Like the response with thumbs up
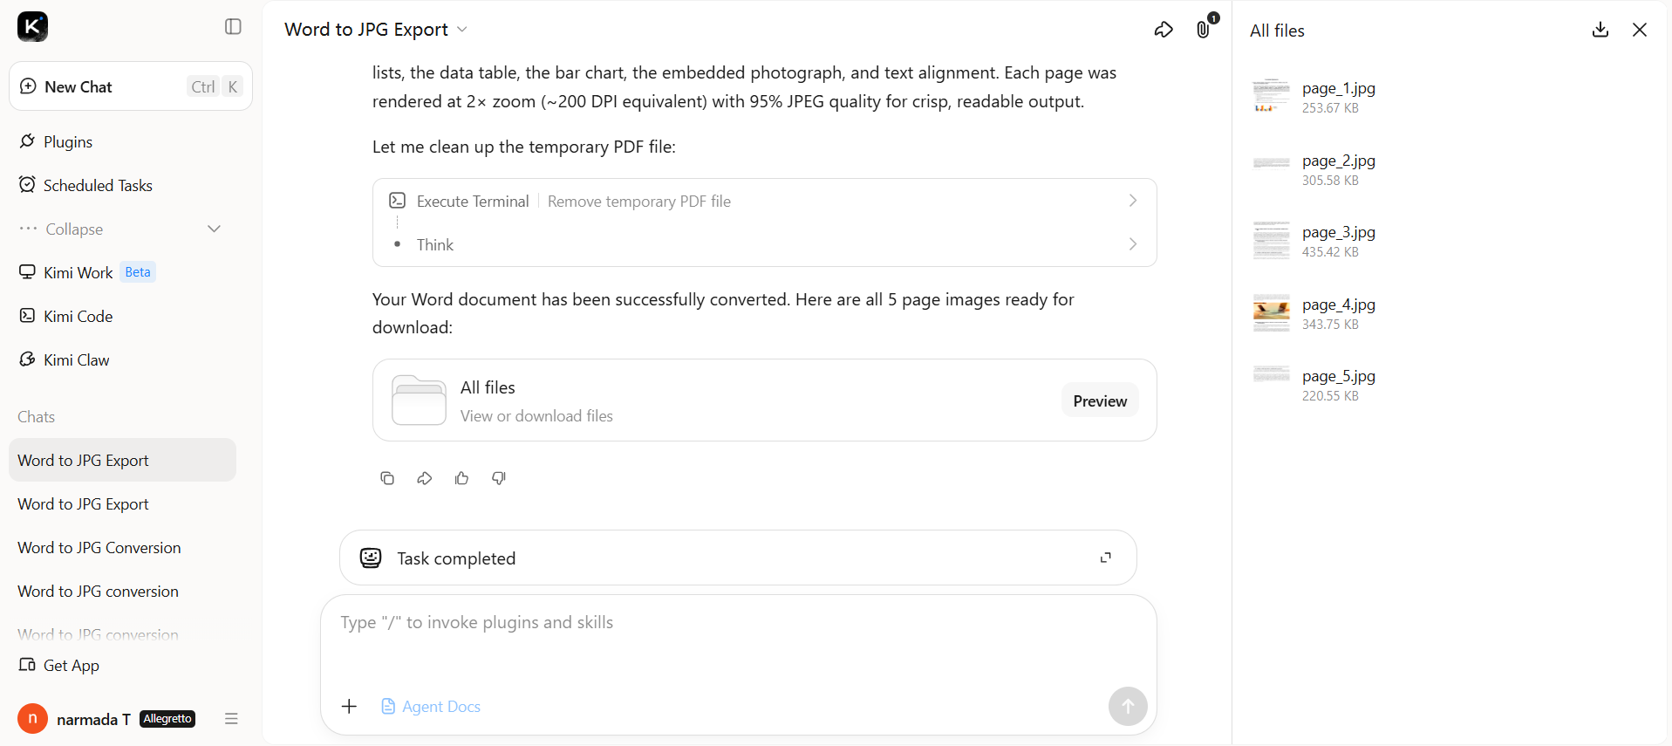This screenshot has height=746, width=1672. point(461,478)
